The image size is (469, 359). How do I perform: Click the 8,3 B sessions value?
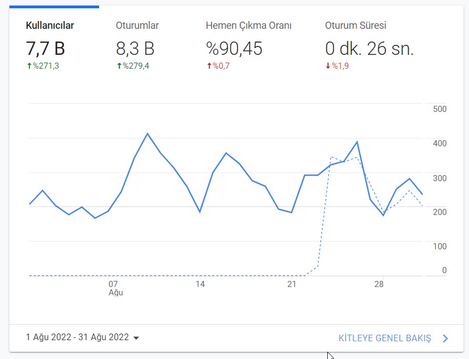135,48
